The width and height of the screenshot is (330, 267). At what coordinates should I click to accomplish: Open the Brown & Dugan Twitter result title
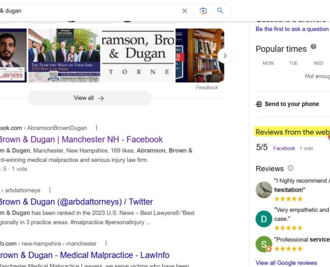click(x=77, y=202)
